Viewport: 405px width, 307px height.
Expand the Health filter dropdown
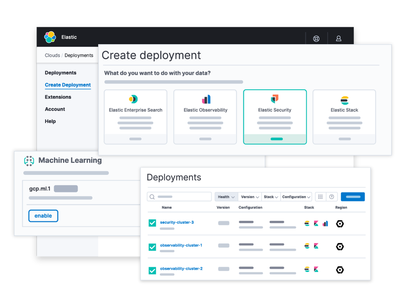tap(226, 197)
